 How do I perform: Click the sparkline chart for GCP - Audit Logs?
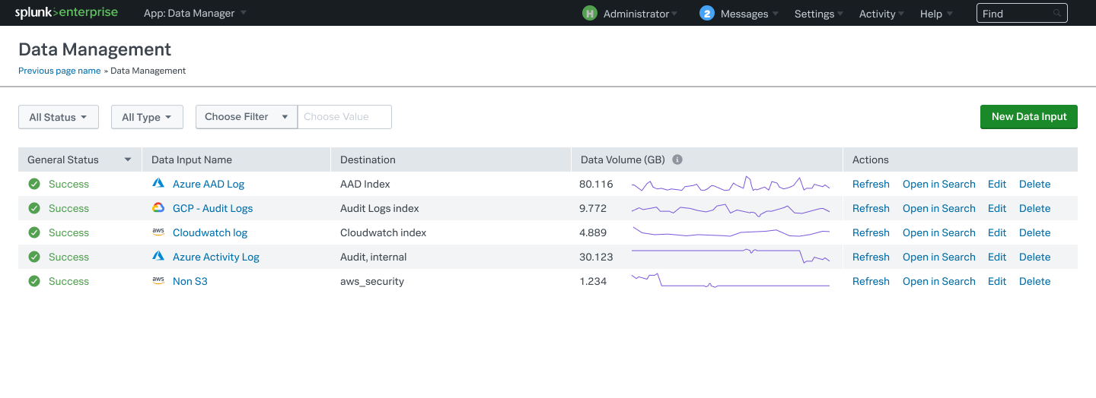point(731,209)
